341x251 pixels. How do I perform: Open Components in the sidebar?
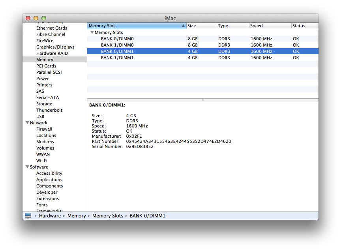pos(50,186)
